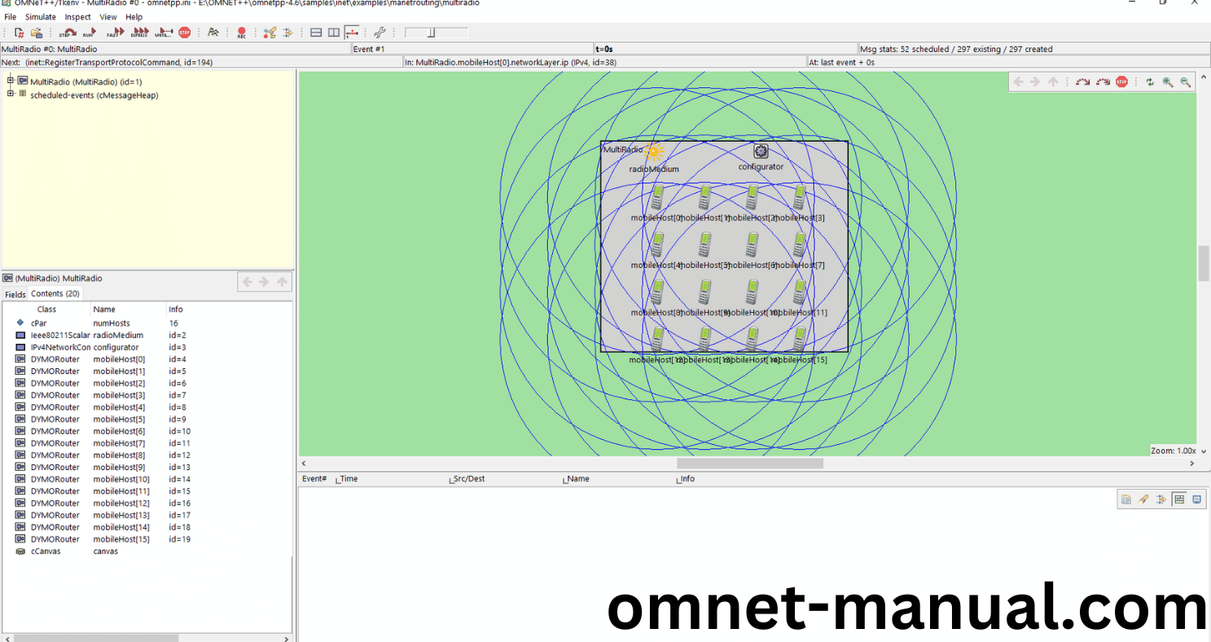Image resolution: width=1211 pixels, height=642 pixels.
Task: Expand MultiRadio tree node
Action: (x=11, y=81)
